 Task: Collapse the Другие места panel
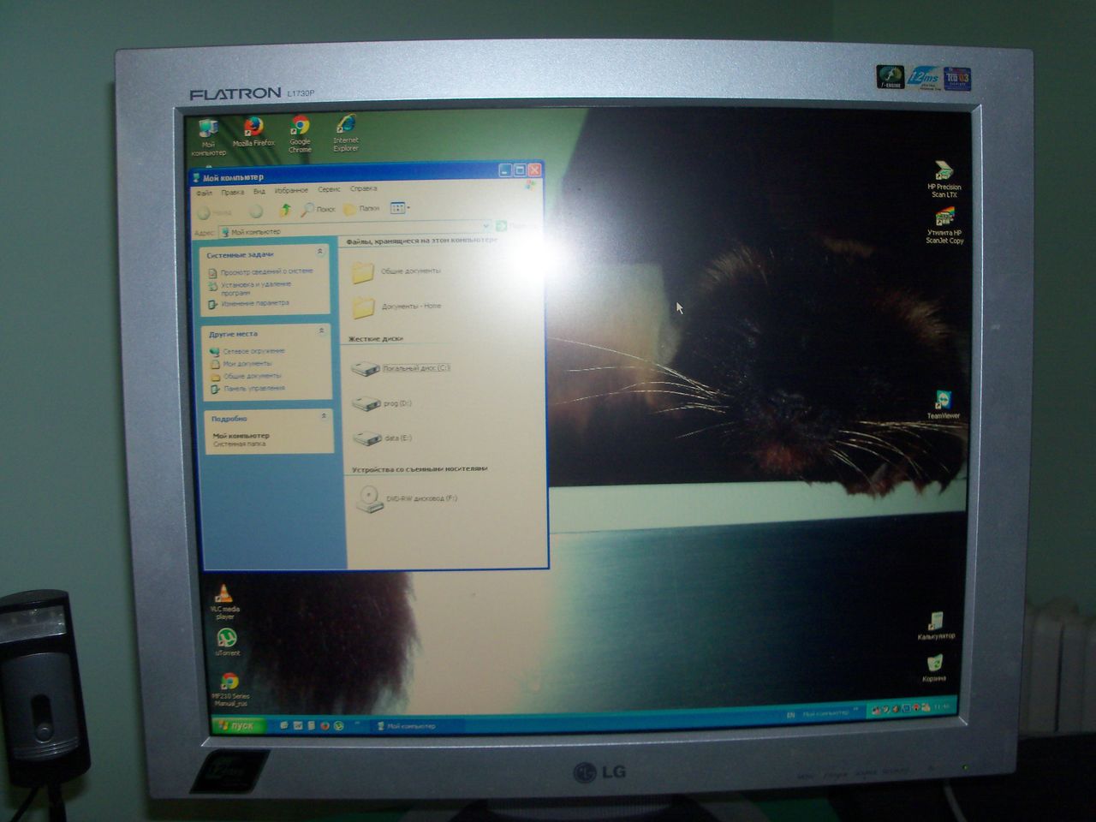pyautogui.click(x=322, y=331)
